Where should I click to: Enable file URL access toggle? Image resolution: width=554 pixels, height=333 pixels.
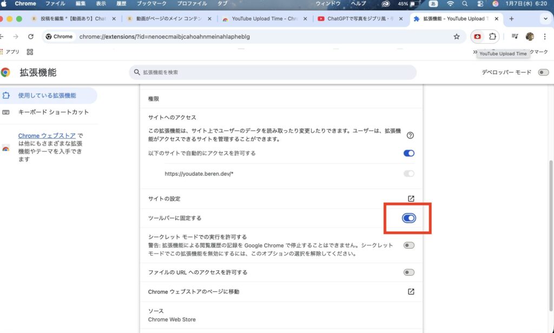(409, 272)
